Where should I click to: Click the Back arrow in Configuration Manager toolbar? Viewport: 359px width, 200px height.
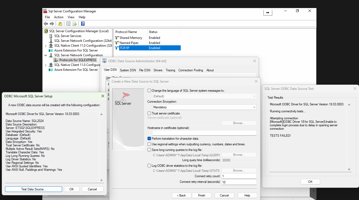coord(46,24)
